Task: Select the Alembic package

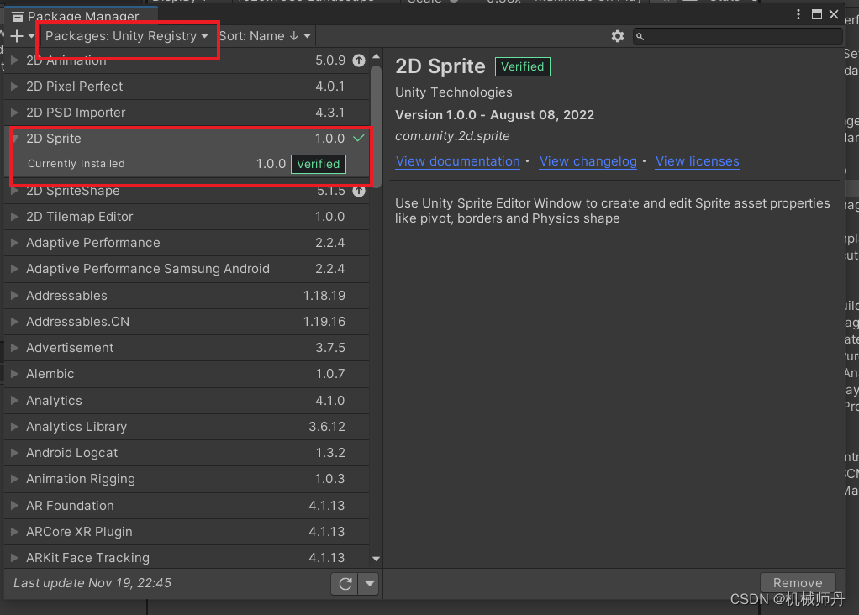Action: [187, 374]
